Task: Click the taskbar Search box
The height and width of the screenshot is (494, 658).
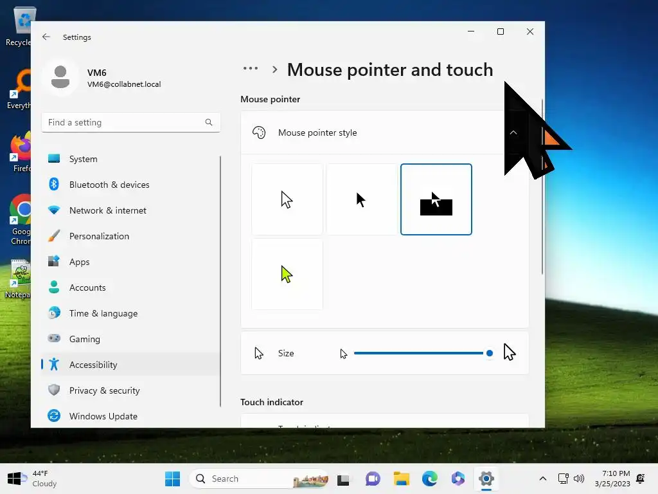Action: click(x=259, y=479)
